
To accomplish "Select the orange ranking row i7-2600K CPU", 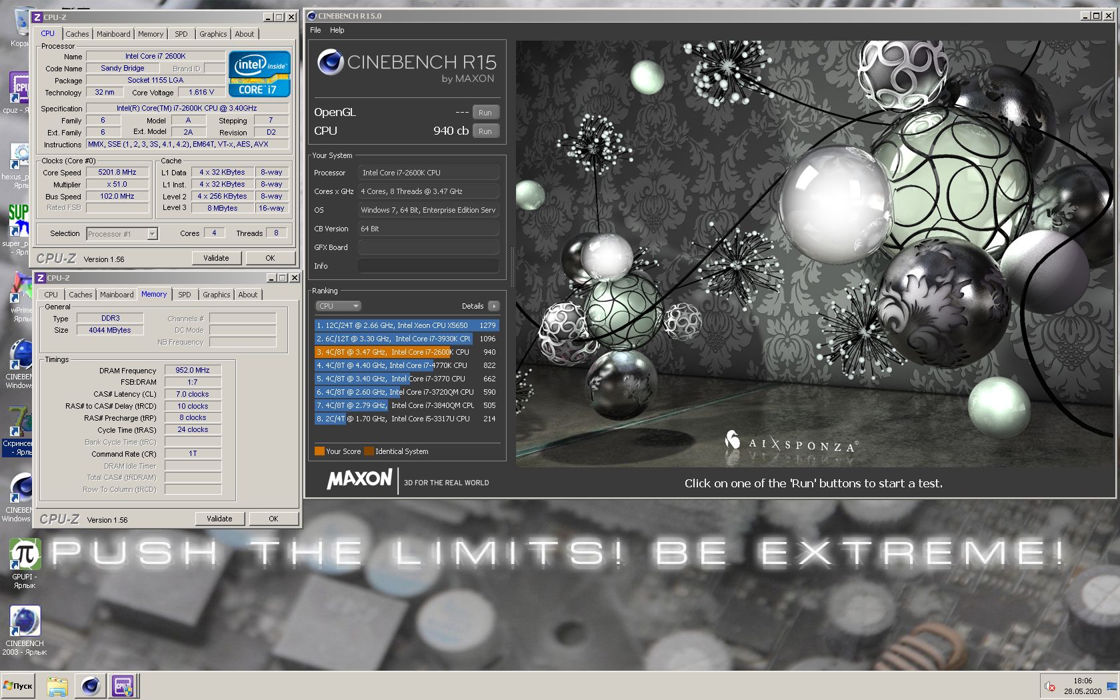I will (x=407, y=352).
